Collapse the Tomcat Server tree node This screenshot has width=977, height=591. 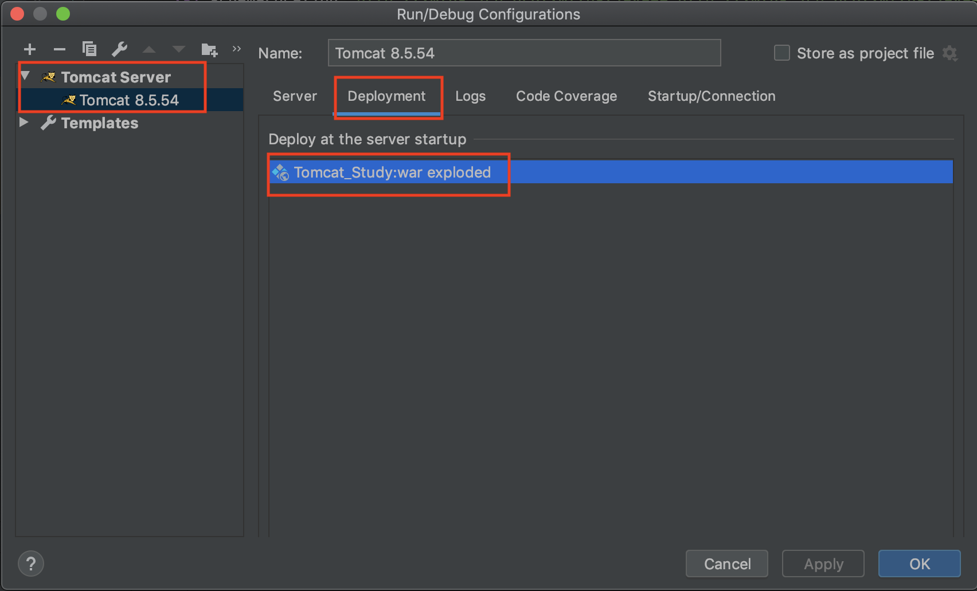[x=25, y=76]
